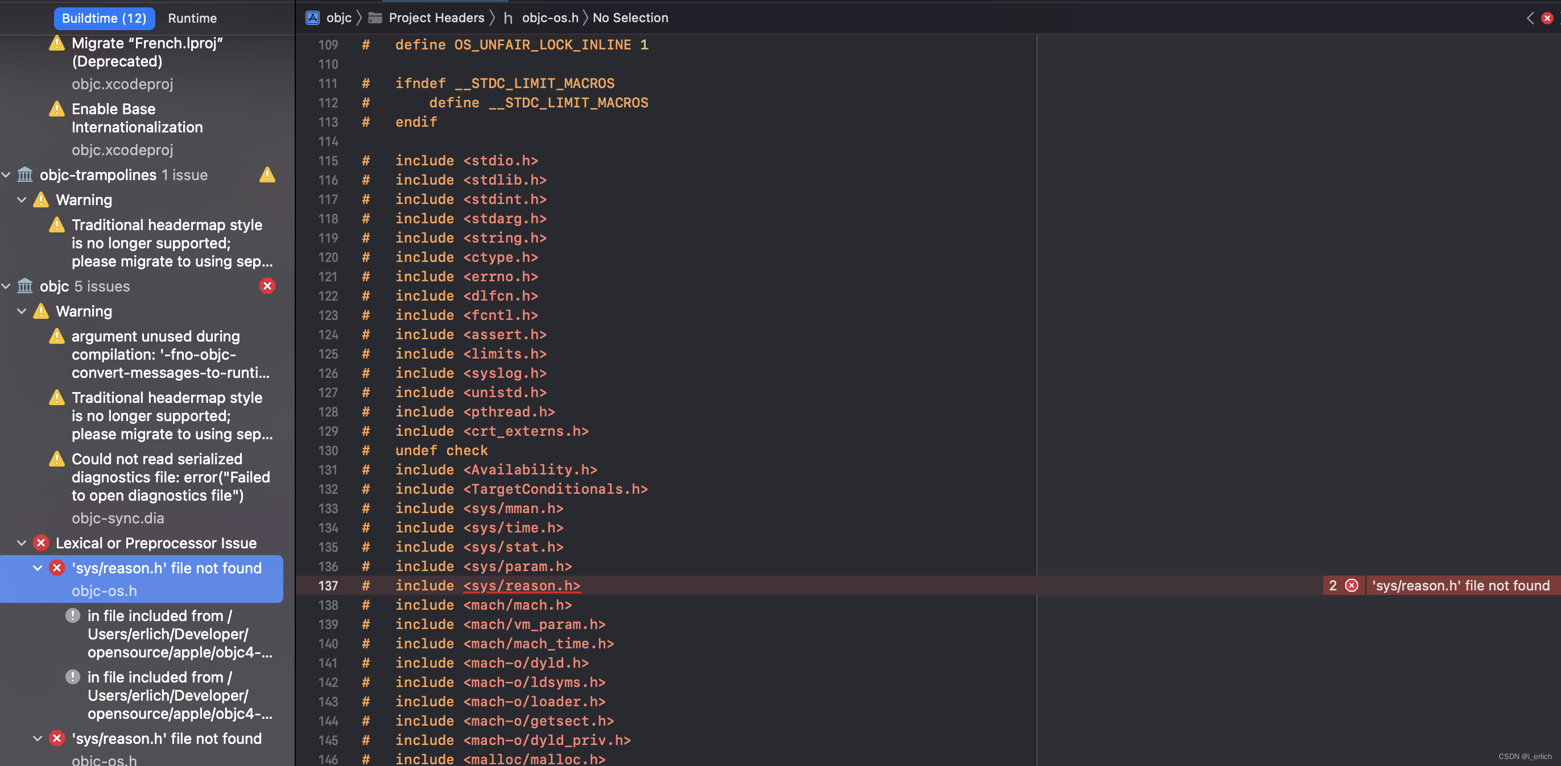
Task: Open the Project Headers breadcrumb
Action: [436, 18]
